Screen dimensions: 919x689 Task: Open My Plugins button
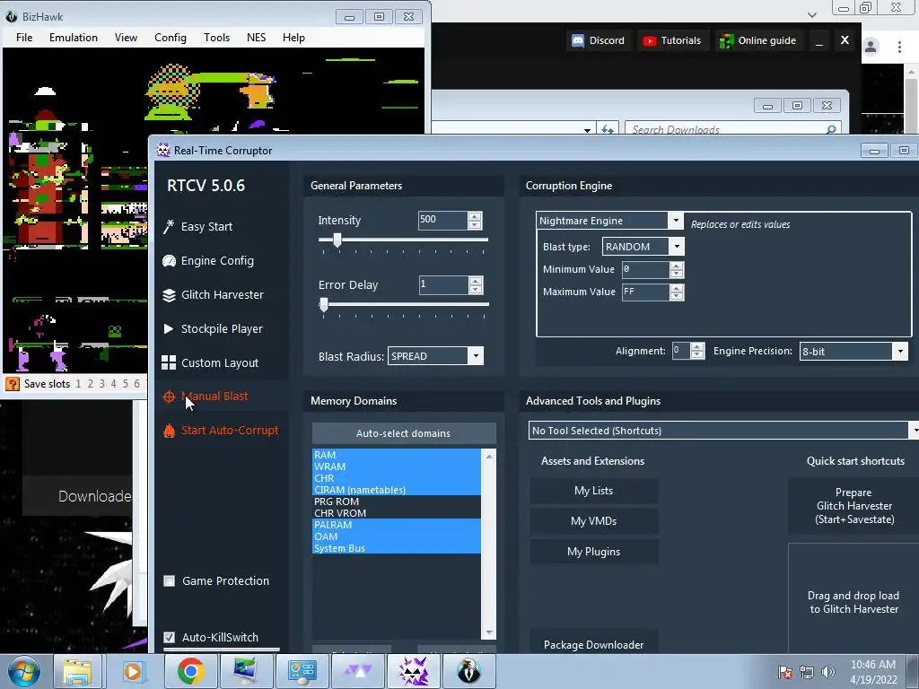tap(594, 552)
